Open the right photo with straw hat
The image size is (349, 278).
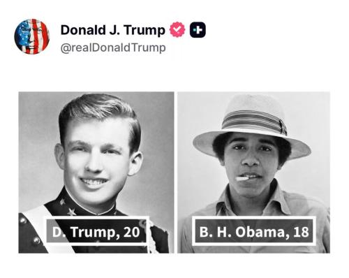click(x=253, y=173)
